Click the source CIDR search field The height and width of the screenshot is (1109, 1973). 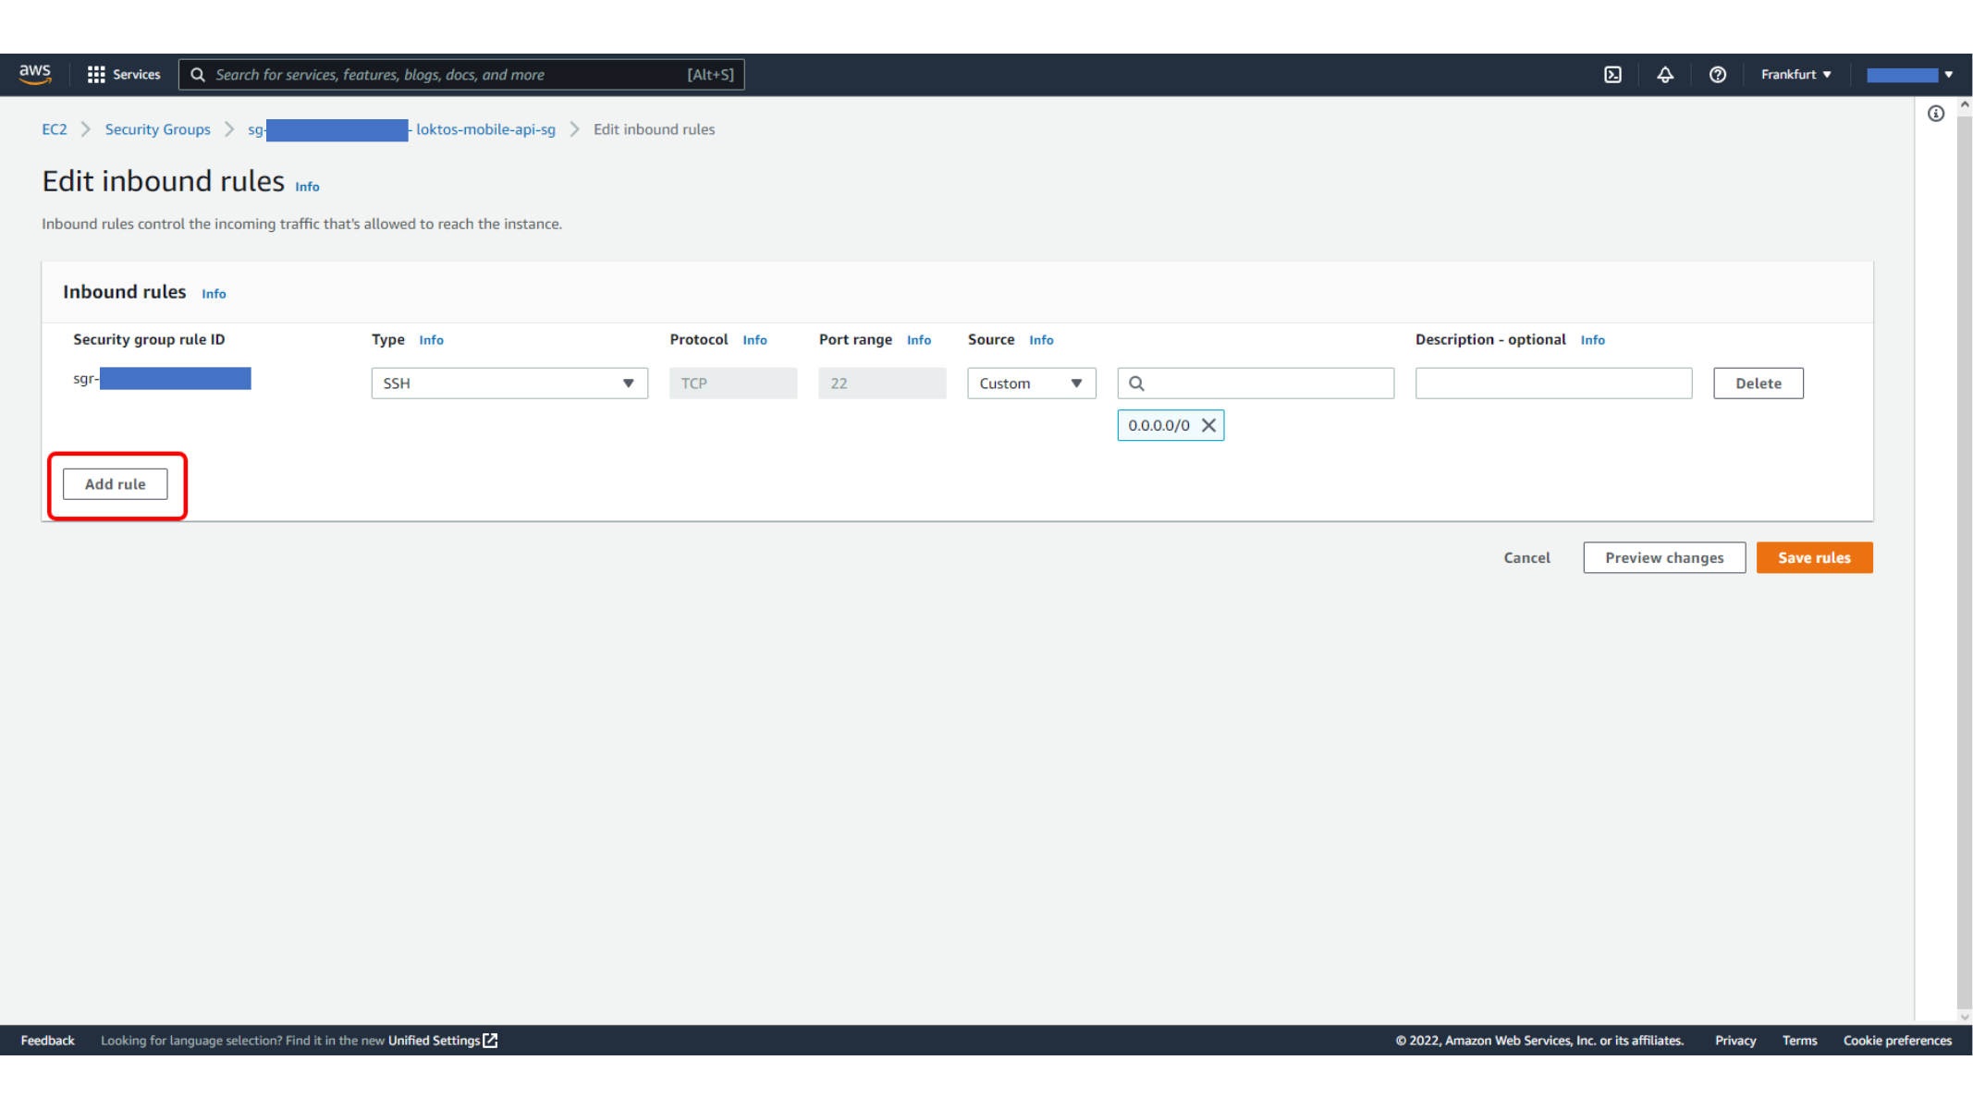click(1256, 384)
